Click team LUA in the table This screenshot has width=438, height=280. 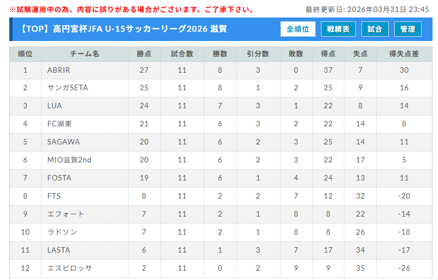pyautogui.click(x=55, y=106)
